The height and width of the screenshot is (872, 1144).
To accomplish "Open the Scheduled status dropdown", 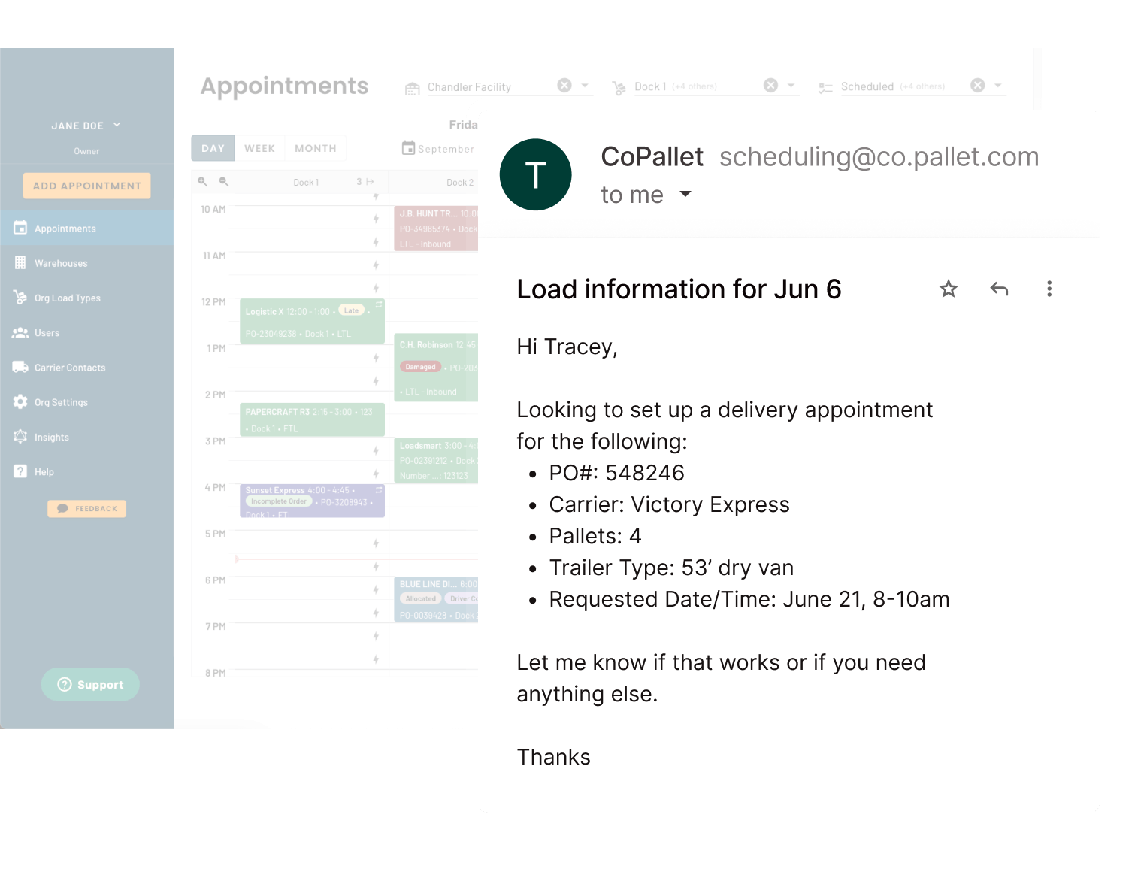I will point(997,85).
